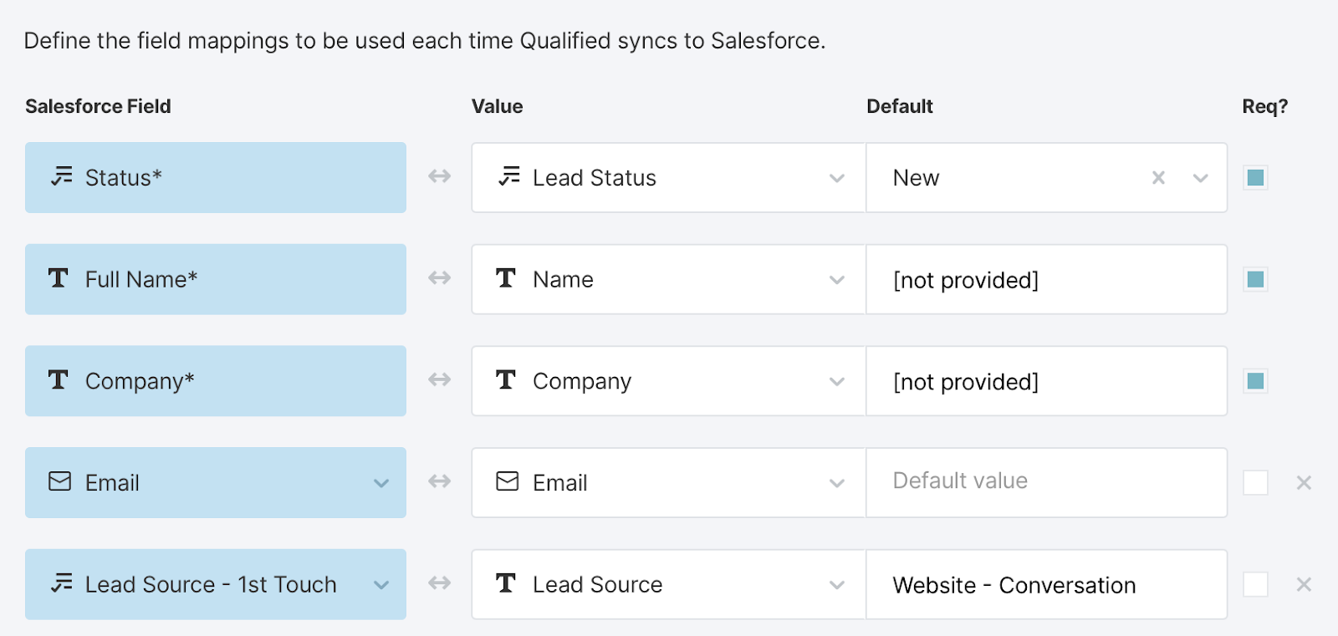Select the Company* Salesforce field box
Viewport: 1338px width, 636px height.
coord(216,381)
